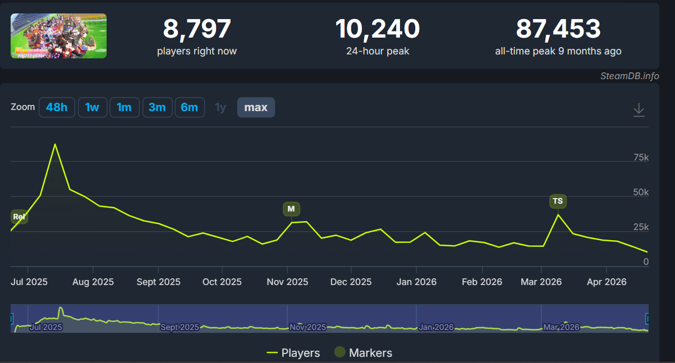Click the 'all-time peak 9 months ago' label
The image size is (675, 363).
coord(558,51)
